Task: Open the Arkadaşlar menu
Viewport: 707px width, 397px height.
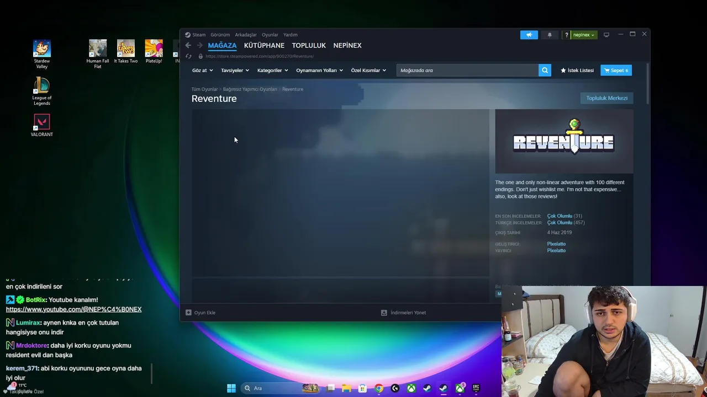Action: click(x=246, y=35)
